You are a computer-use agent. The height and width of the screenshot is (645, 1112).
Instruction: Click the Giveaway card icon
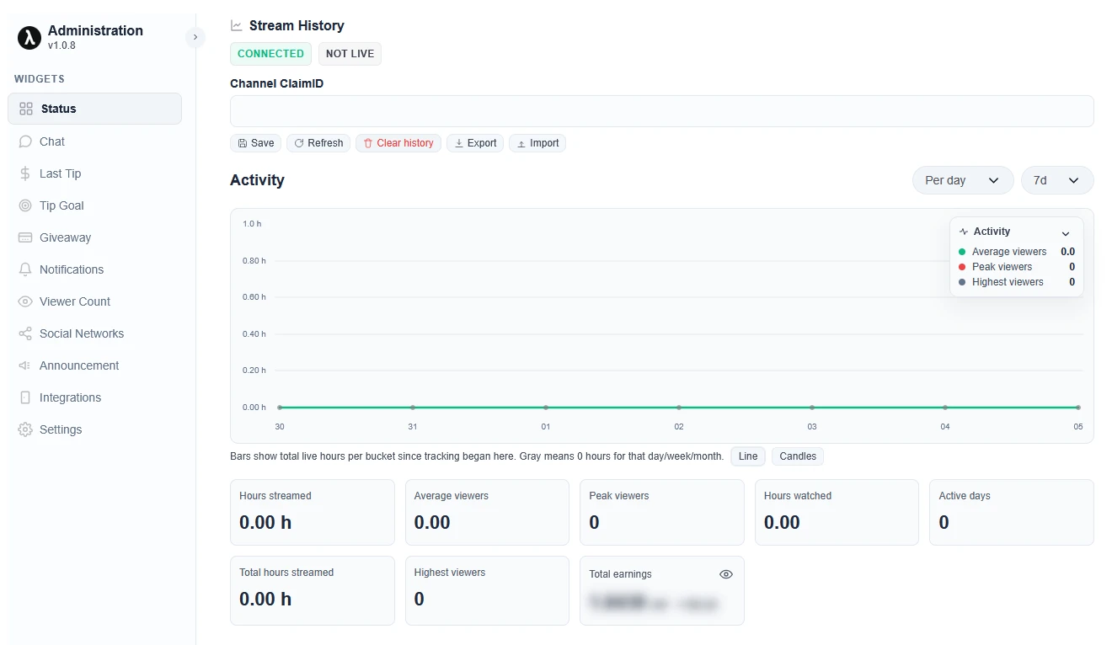[25, 237]
